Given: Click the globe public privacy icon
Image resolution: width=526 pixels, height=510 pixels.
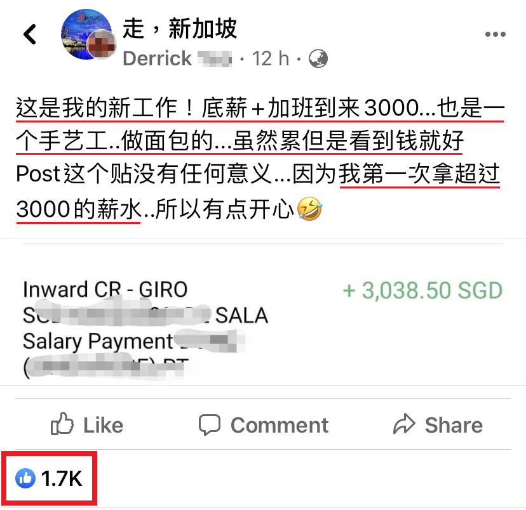Looking at the screenshot, I should (x=318, y=58).
